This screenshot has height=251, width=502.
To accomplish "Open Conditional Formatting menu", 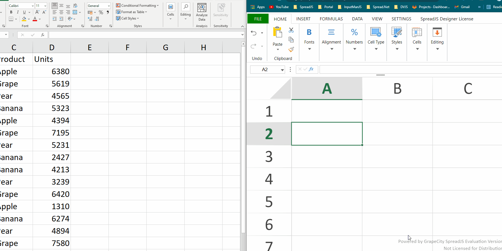I will pyautogui.click(x=137, y=6).
